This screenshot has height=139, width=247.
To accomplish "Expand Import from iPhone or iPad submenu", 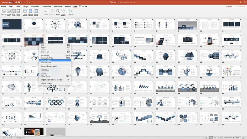I will click(x=55, y=80).
